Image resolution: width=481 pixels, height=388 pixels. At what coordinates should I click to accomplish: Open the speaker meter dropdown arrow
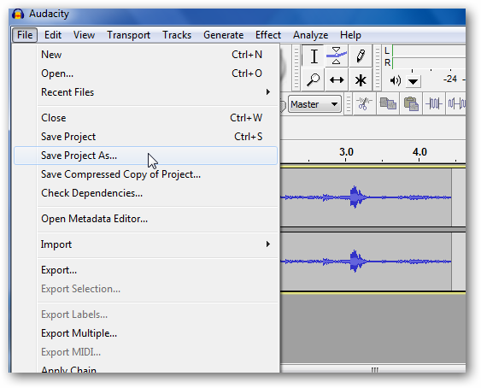point(414,82)
